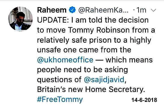Click the 'which means' text
164x107 pixels.
[x=129, y=60]
